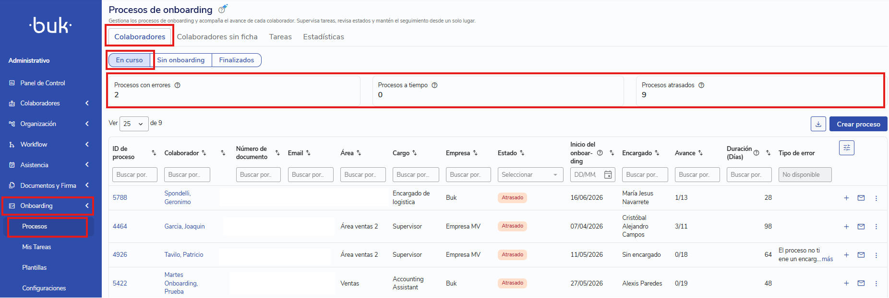The height and width of the screenshot is (298, 889).
Task: Open collaborator Garcia, Joaquin link
Action: pos(184,227)
